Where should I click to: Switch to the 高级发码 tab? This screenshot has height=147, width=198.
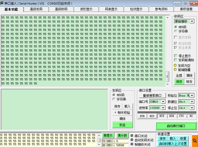tap(36, 9)
